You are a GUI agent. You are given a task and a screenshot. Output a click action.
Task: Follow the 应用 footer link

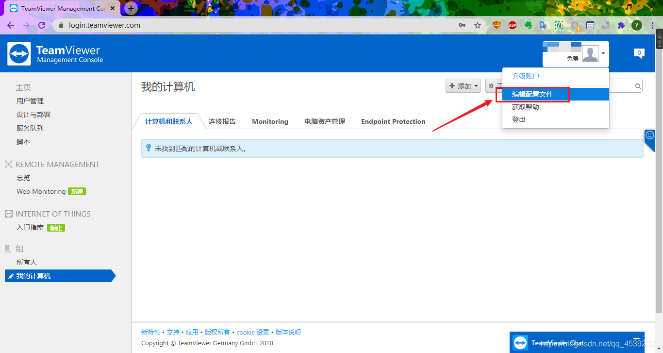click(x=192, y=332)
